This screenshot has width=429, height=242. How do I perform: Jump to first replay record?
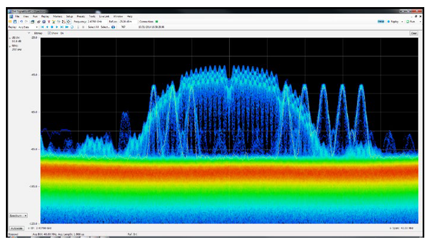[x=43, y=27]
